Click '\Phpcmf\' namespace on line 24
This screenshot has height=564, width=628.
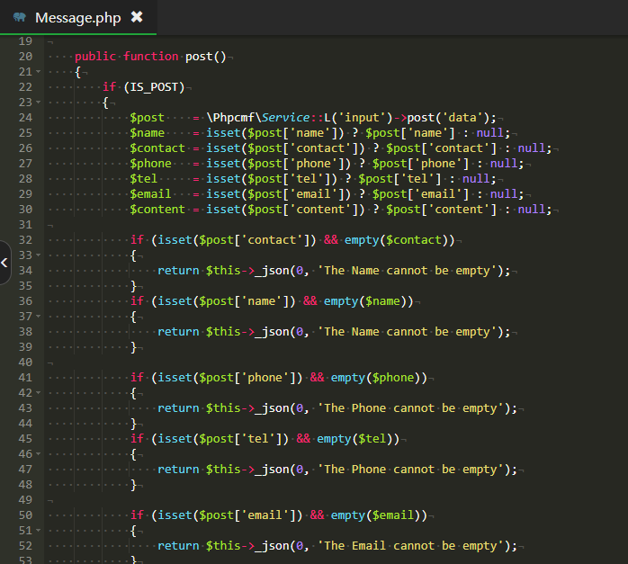point(234,118)
